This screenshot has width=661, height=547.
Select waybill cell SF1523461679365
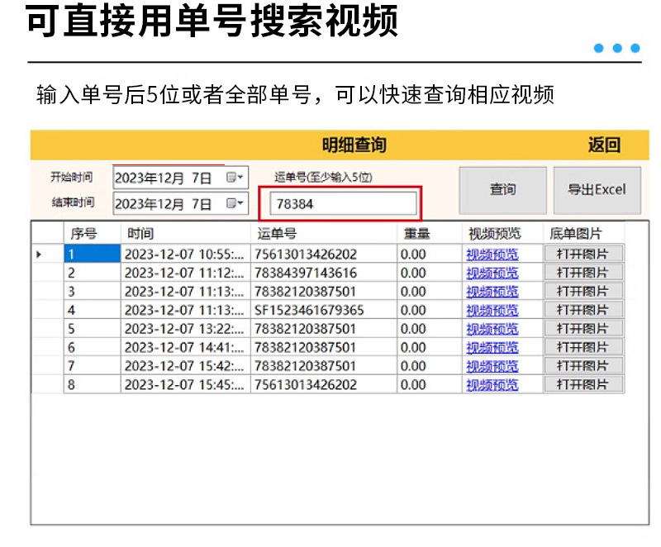[x=324, y=310]
